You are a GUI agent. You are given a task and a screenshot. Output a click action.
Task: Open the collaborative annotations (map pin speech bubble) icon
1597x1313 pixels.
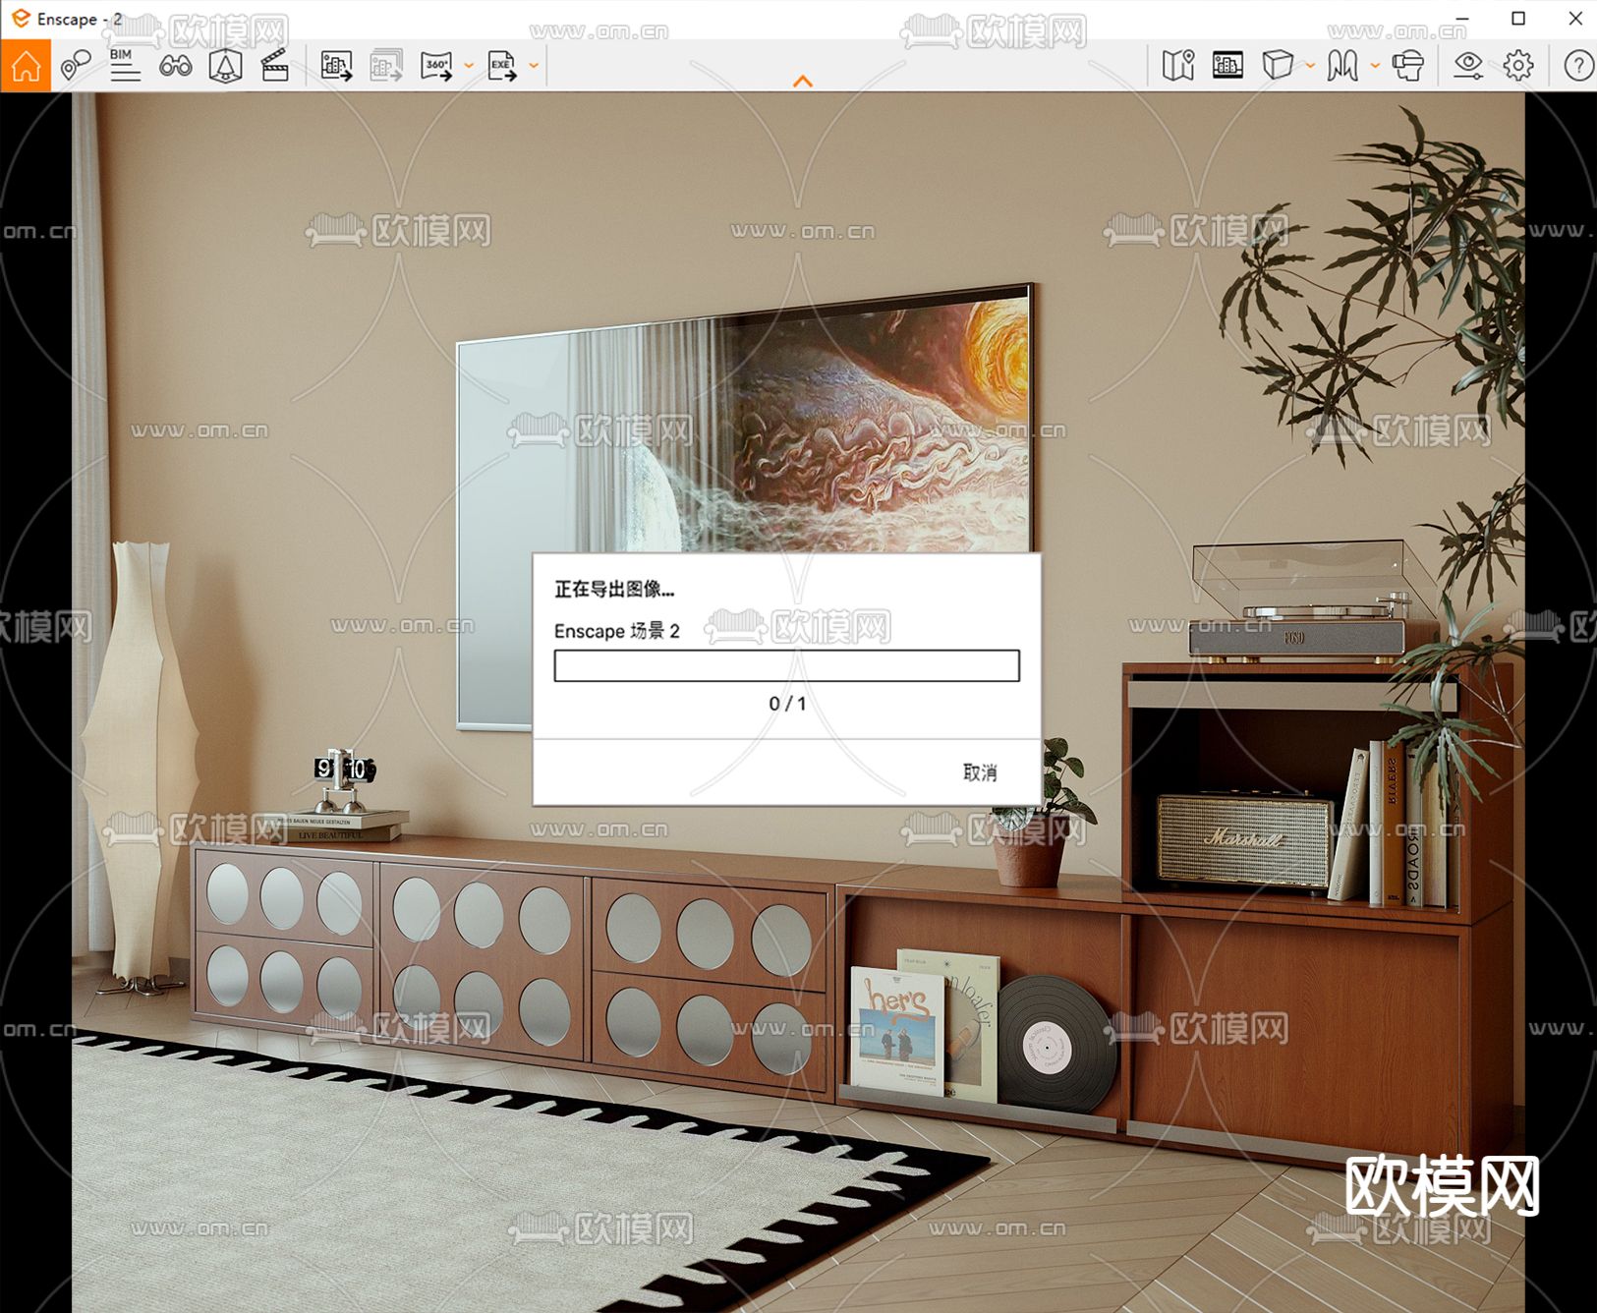click(x=76, y=66)
